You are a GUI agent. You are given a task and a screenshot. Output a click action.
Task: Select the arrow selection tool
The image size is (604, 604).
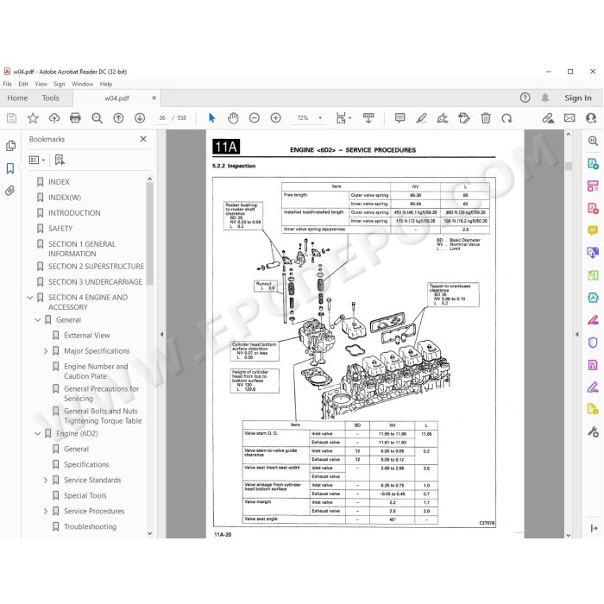[x=212, y=118]
